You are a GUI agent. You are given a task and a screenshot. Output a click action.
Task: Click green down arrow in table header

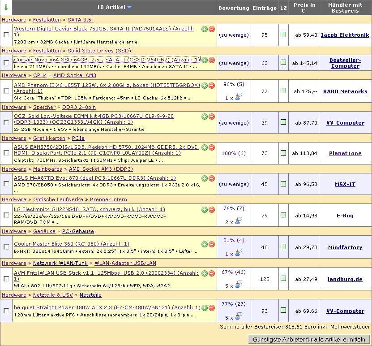point(6,7)
